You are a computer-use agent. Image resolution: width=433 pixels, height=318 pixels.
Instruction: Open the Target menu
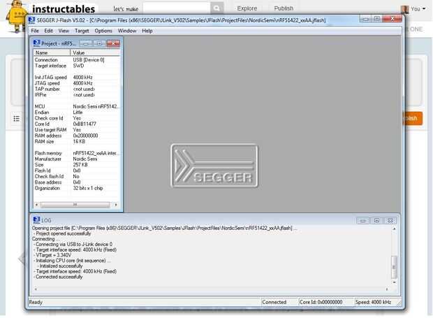point(82,31)
